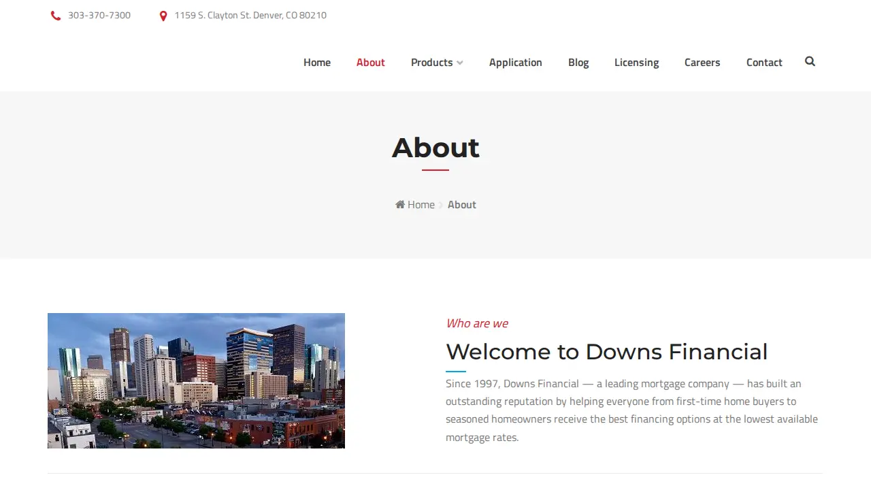The image size is (871, 490).
Task: Click the red map pin icon
Action: click(x=163, y=16)
